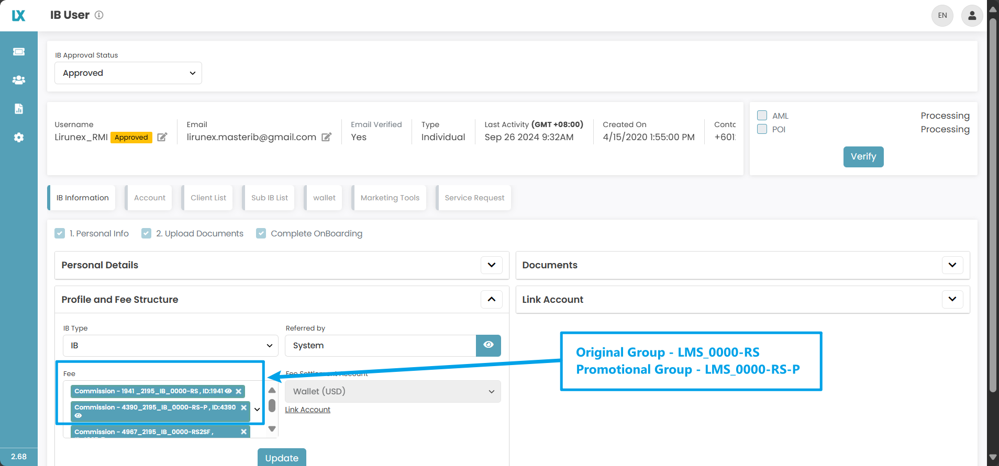Remove the Commission 1941 fee tag
The image size is (999, 466).
point(239,391)
